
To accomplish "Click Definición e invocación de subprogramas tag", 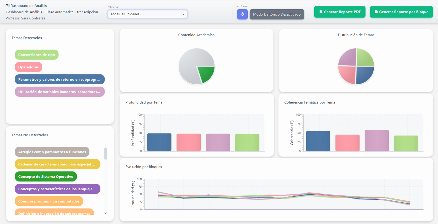I will (54, 212).
